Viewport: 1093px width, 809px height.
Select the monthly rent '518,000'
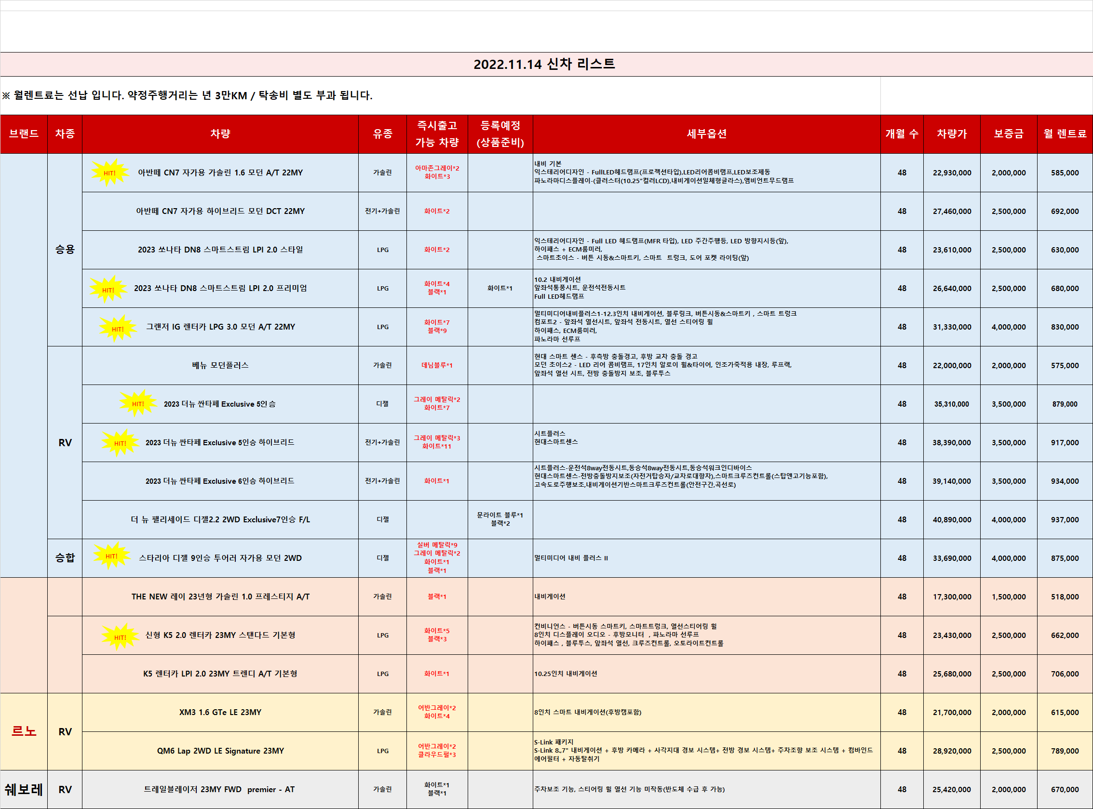click(x=1065, y=597)
